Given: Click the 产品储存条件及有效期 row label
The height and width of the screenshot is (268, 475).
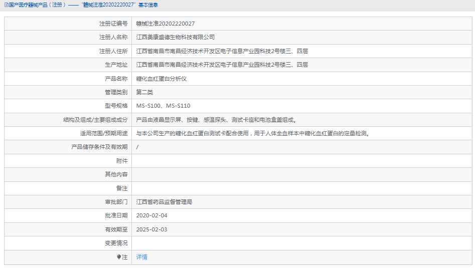Looking at the screenshot, I should (x=99, y=147).
